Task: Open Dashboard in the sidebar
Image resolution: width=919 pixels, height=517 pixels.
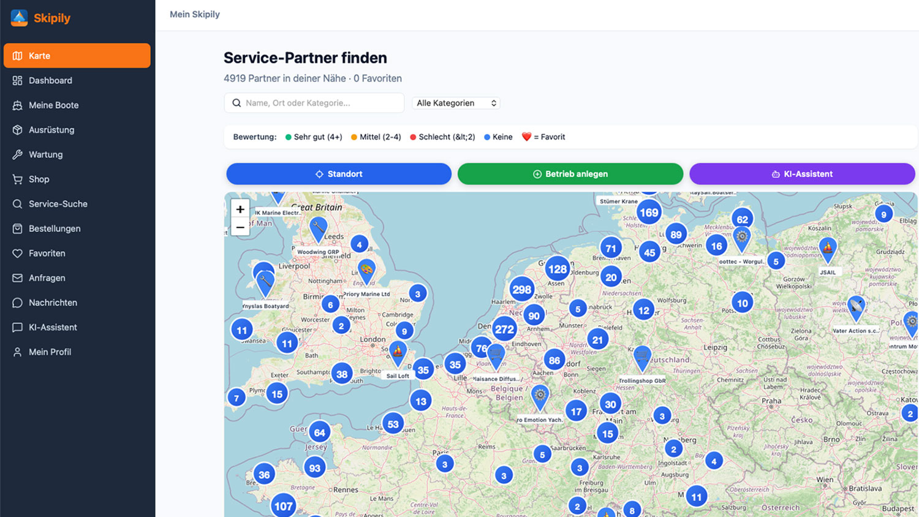Action: pyautogui.click(x=77, y=80)
